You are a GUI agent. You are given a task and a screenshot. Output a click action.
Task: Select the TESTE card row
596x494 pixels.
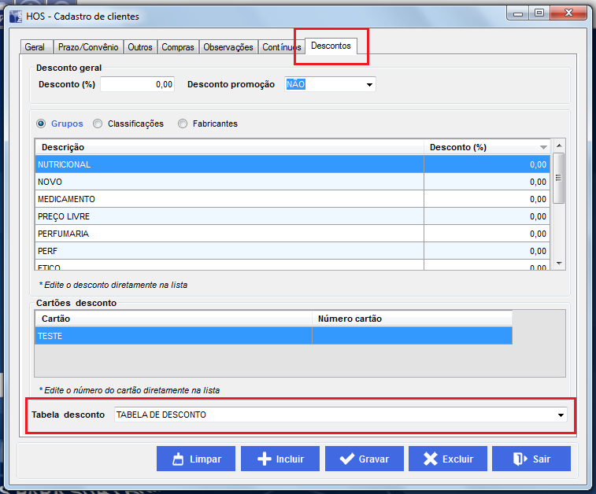[173, 336]
